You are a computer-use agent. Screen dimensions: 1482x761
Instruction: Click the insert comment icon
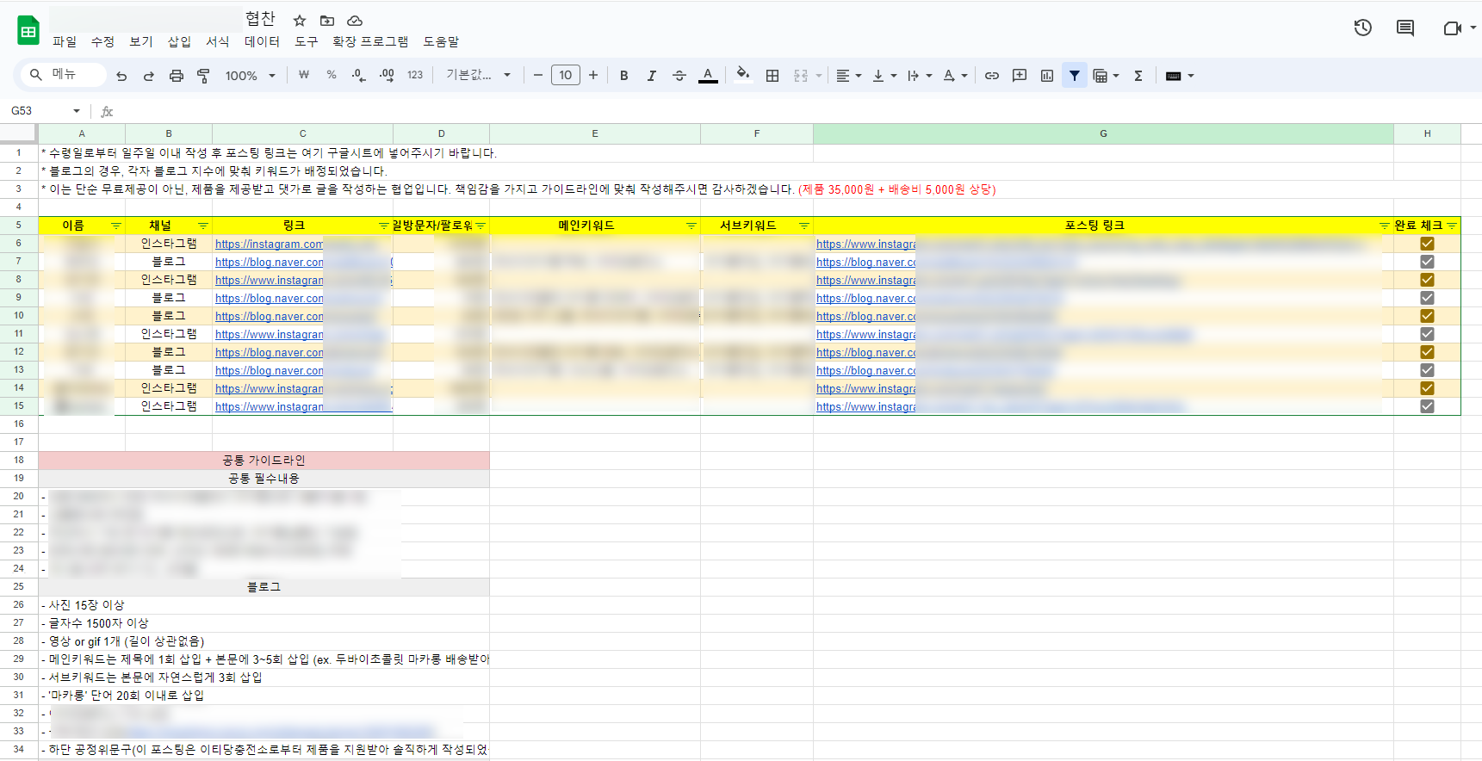1020,76
